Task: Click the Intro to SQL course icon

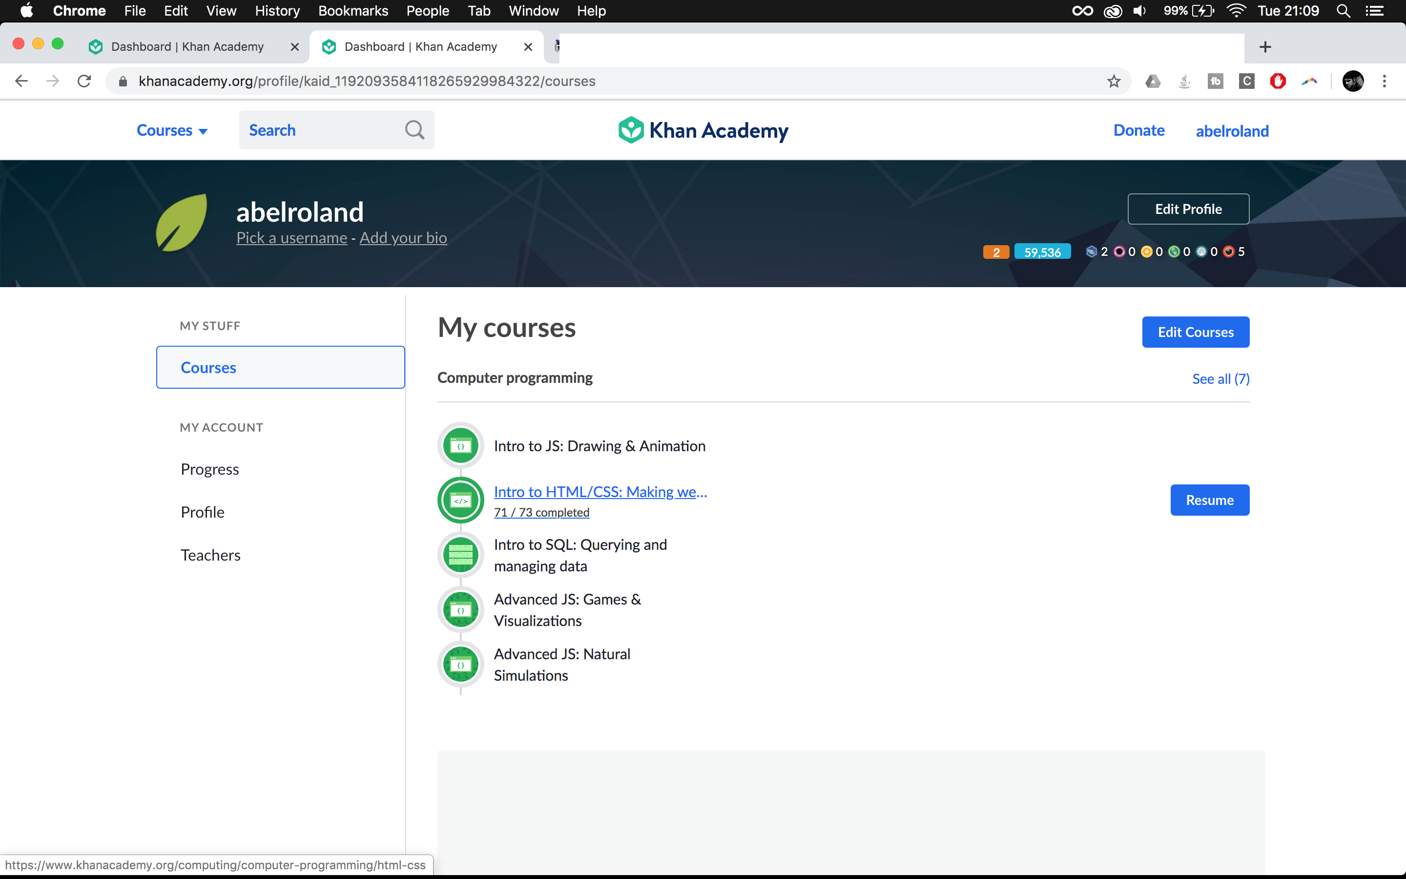Action: tap(460, 555)
